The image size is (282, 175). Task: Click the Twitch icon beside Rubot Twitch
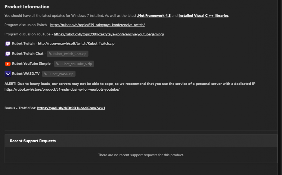[x=8, y=44]
